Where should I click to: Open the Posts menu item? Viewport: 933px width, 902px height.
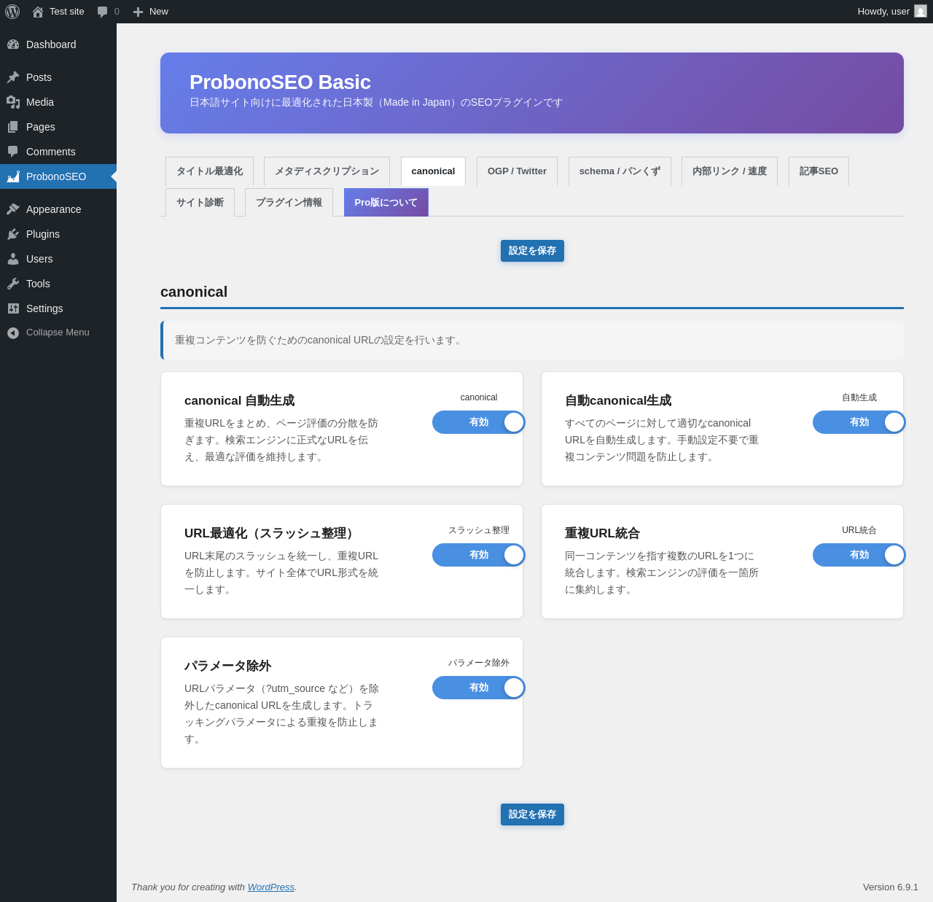(x=58, y=77)
